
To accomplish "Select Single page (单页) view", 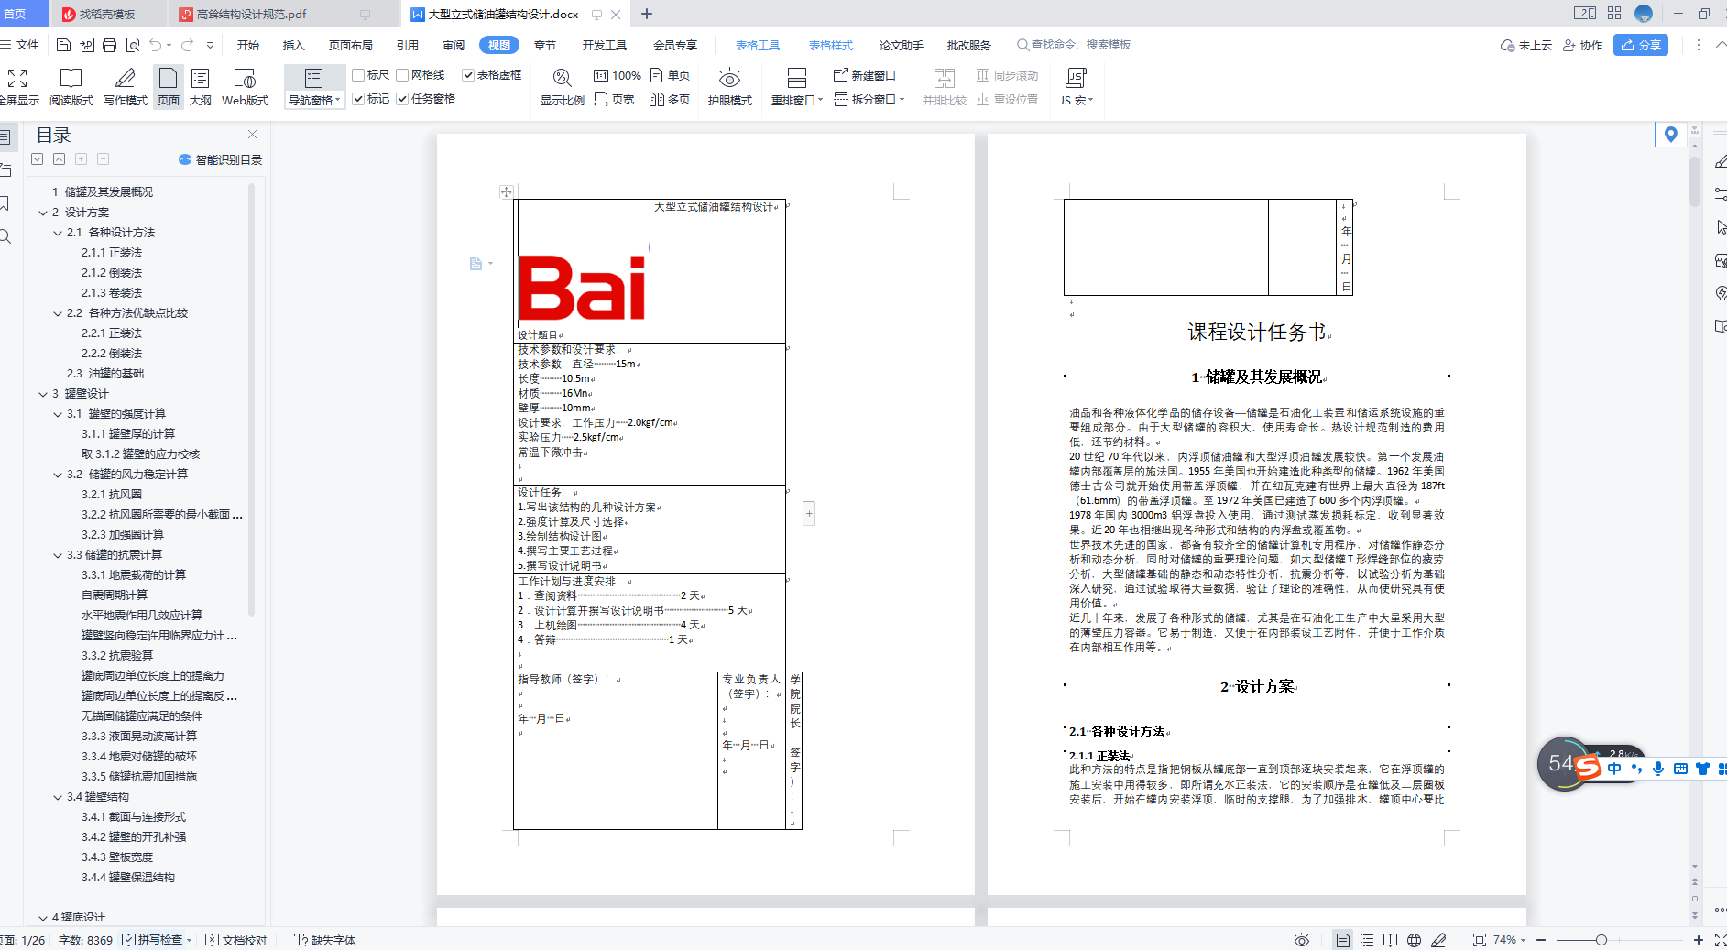I will coord(670,75).
